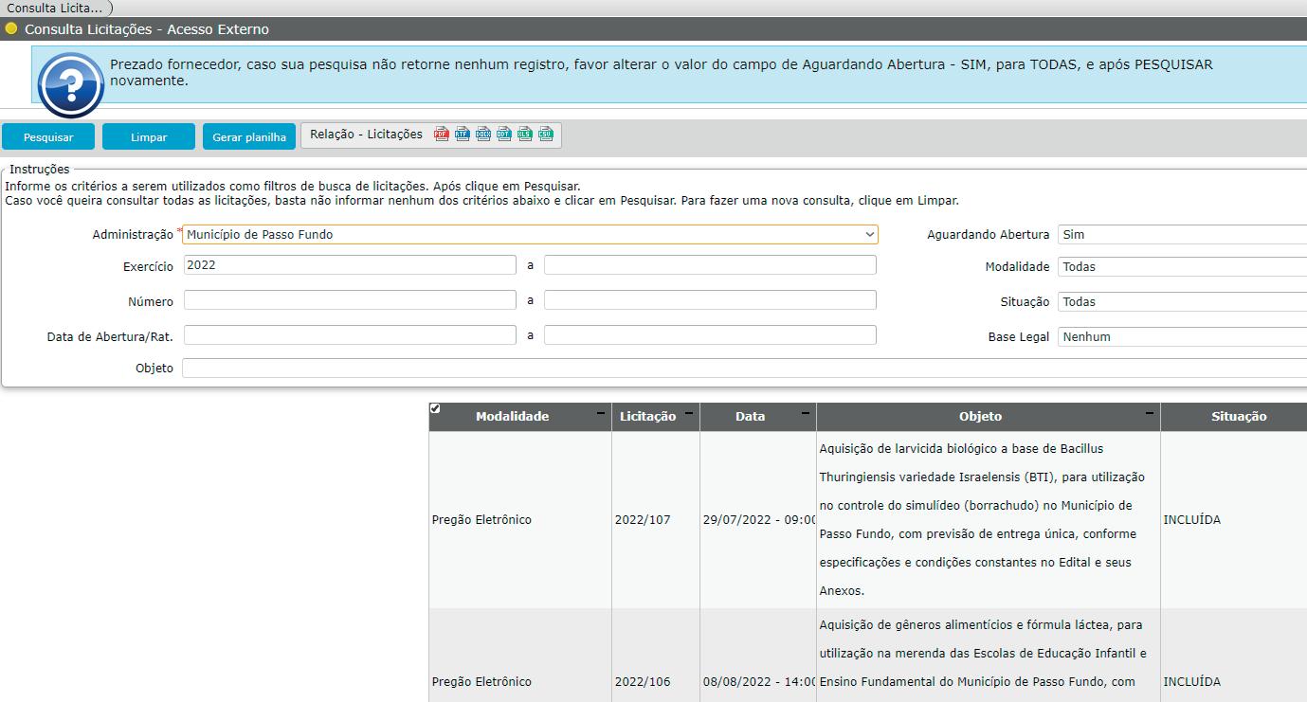Export the licitações list as RTF
1307x702 pixels.
pos(462,135)
